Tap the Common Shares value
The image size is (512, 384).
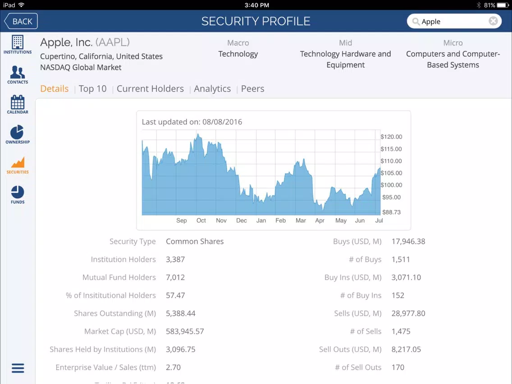pyautogui.click(x=195, y=241)
